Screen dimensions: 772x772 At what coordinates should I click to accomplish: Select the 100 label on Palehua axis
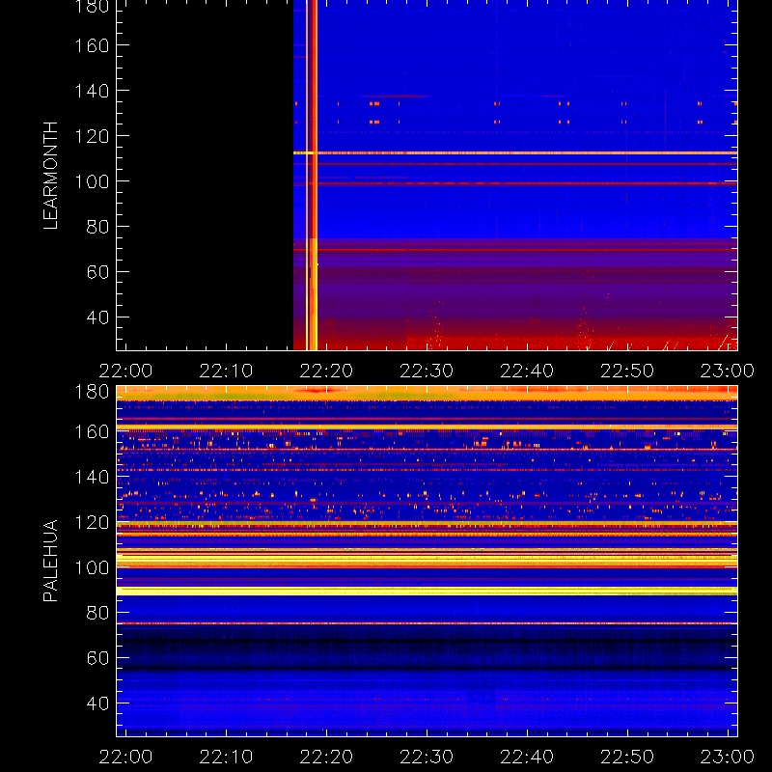[92, 567]
